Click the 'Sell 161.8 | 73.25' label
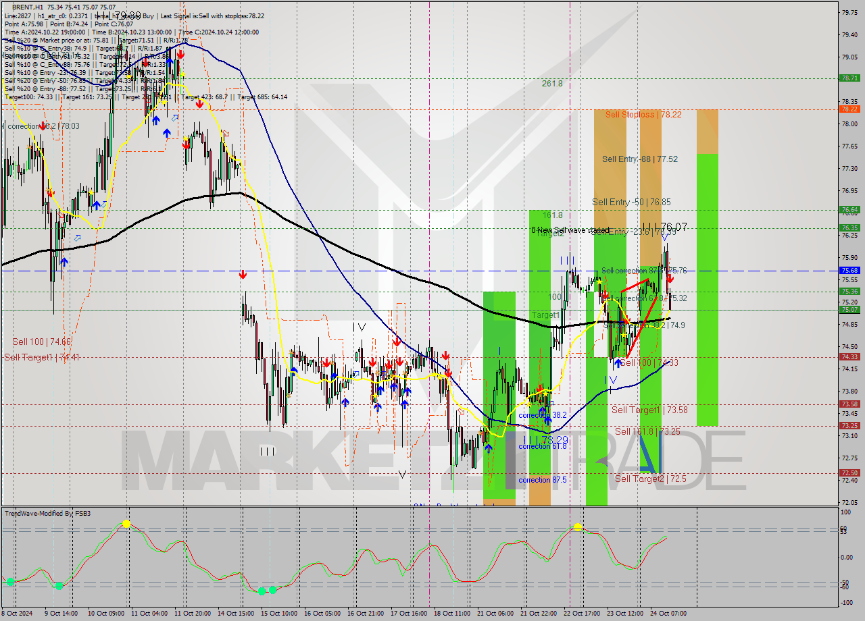 [x=647, y=431]
